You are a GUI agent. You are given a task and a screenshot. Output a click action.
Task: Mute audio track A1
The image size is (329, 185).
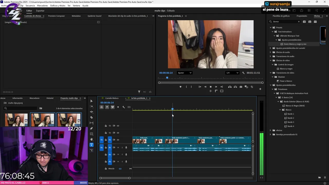pyautogui.click(x=118, y=147)
